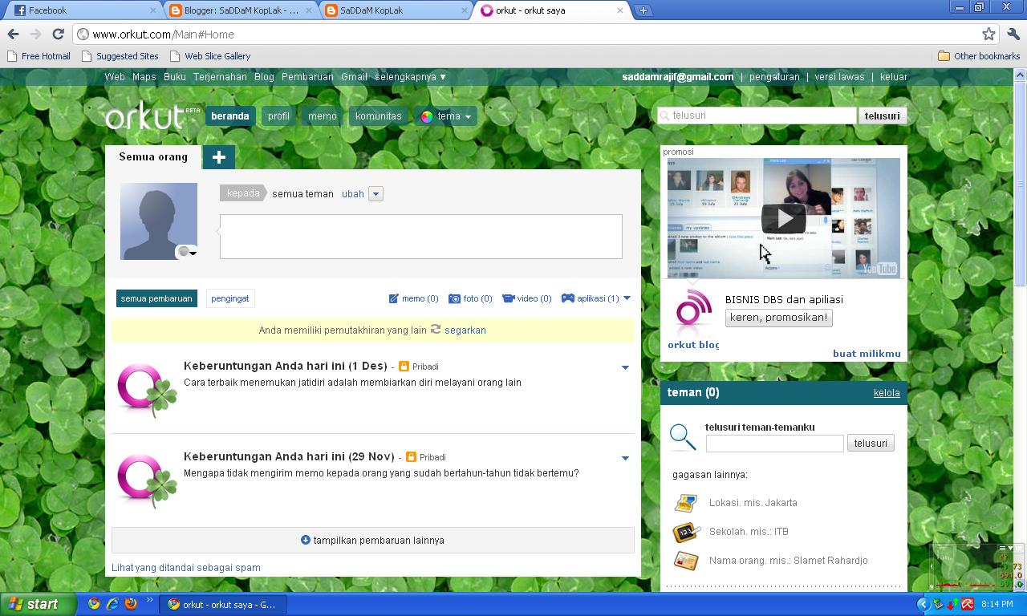Image resolution: width=1027 pixels, height=616 pixels.
Task: Click clover icon of the 29 Nov fortune
Action: [147, 480]
